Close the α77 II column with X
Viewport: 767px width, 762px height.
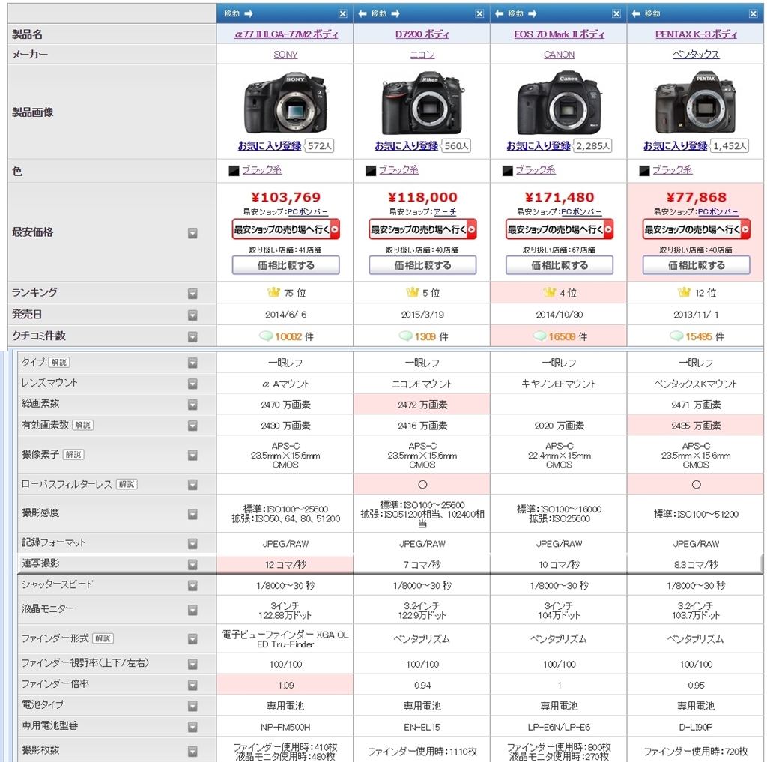(x=343, y=14)
